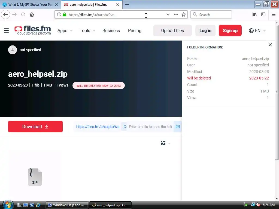The width and height of the screenshot is (279, 209).
Task: Expand the Tools menu
Action: pyautogui.click(x=87, y=30)
